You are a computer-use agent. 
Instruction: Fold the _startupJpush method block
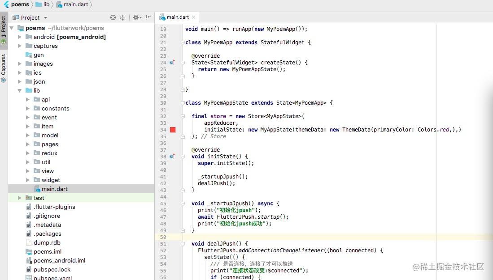click(x=183, y=203)
